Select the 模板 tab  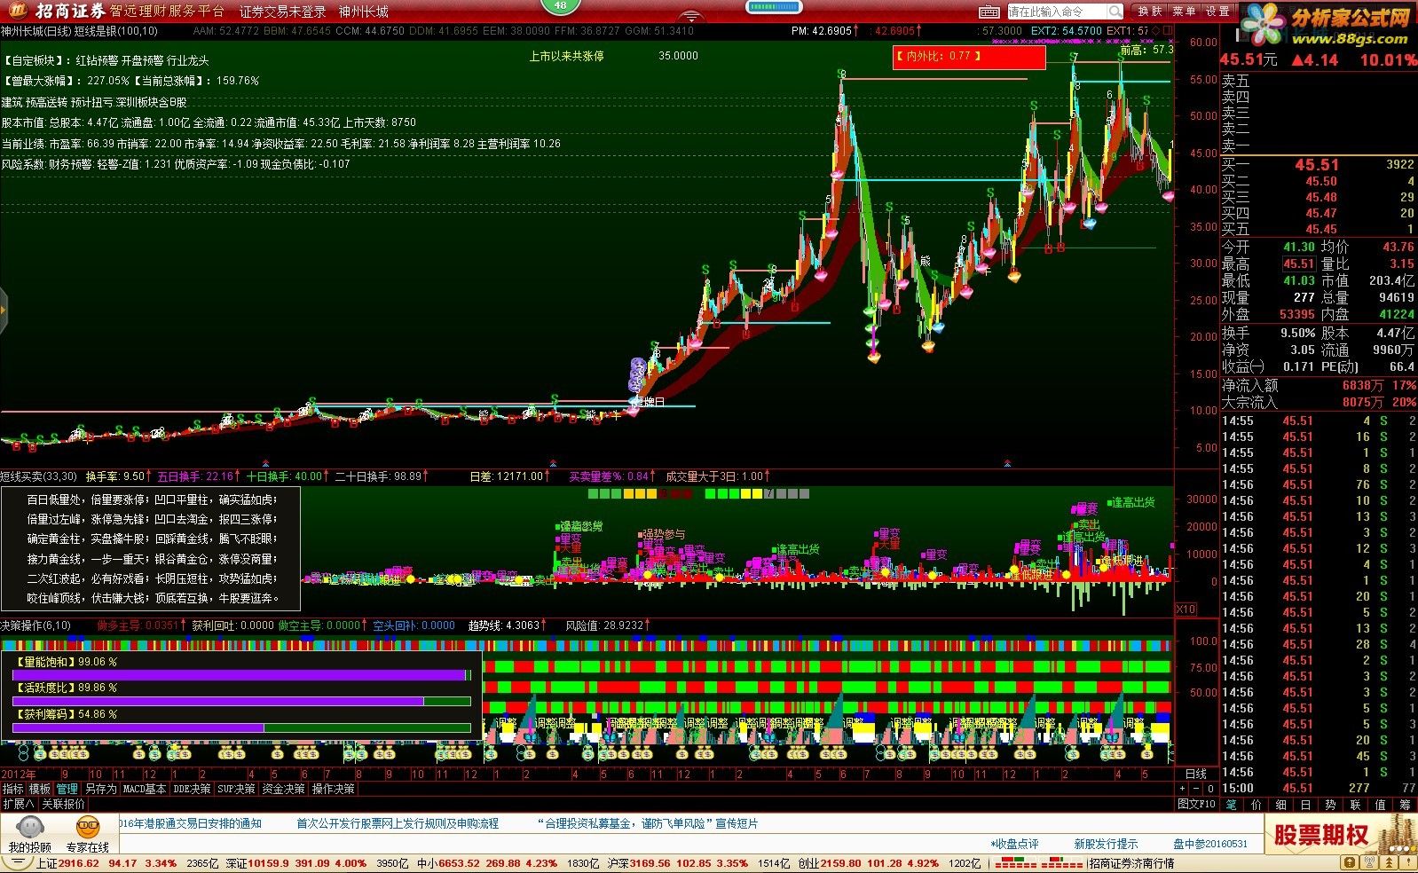(40, 789)
